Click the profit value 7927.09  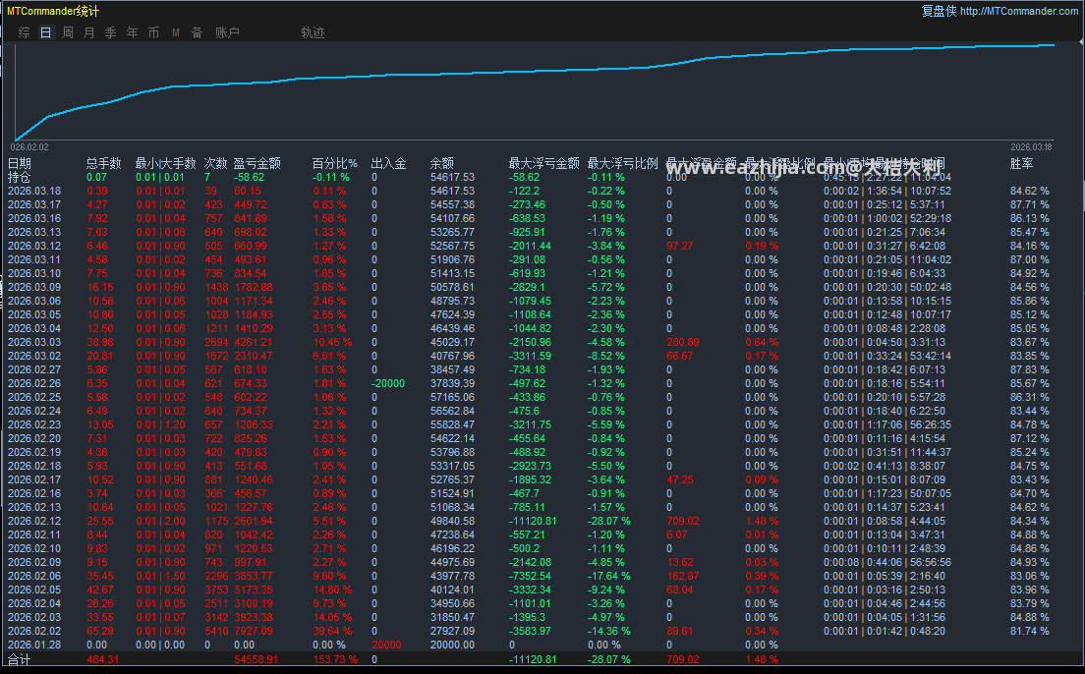(x=254, y=631)
